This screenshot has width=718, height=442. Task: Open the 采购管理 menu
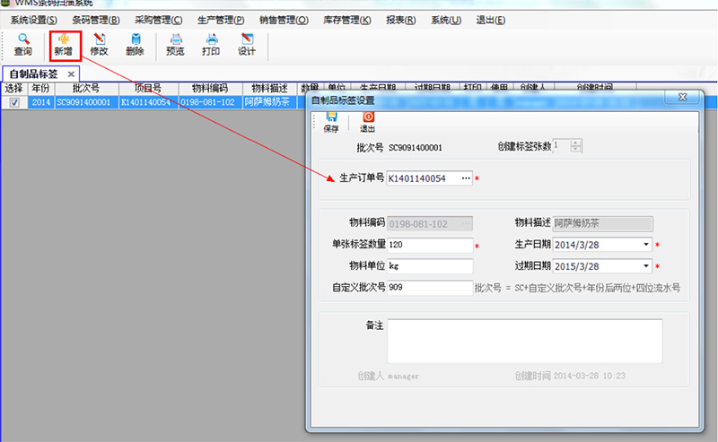158,21
